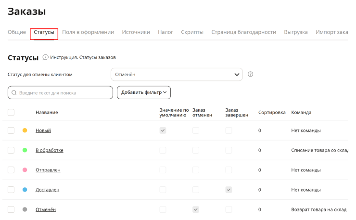Screen dimensions: 356x220
Task: Select the Отправлен row checkbox
Action: (11, 170)
